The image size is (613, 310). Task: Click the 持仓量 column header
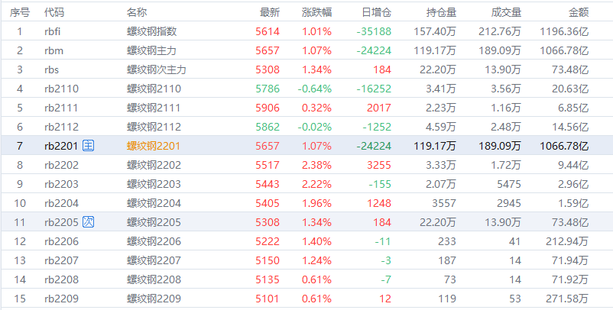coord(441,12)
